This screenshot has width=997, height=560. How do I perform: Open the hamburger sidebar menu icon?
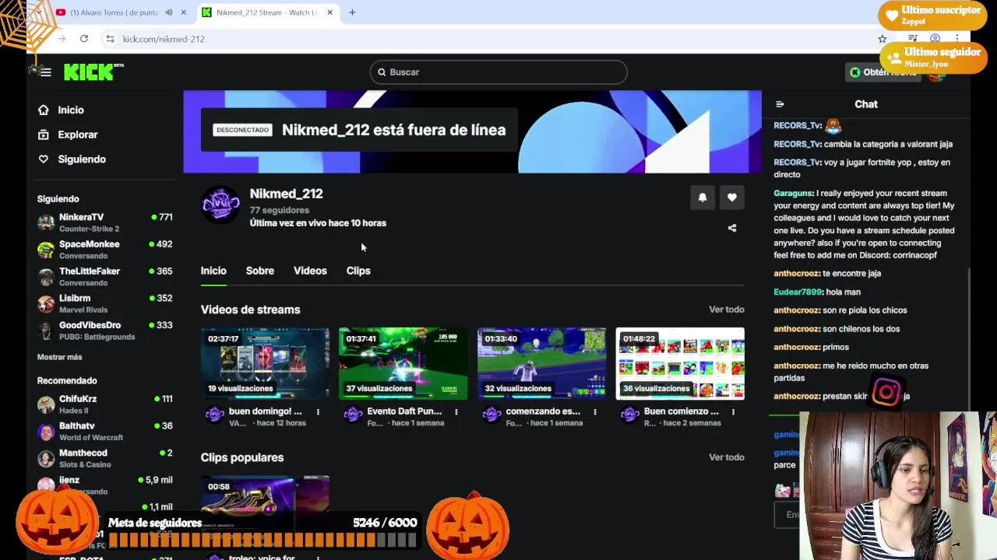click(x=46, y=72)
